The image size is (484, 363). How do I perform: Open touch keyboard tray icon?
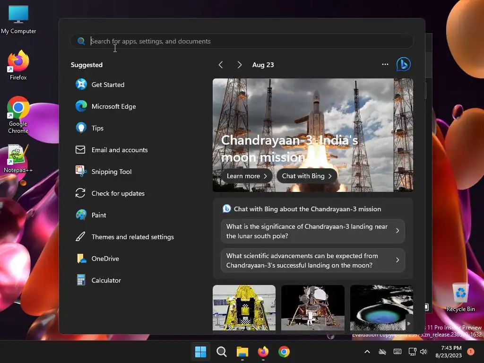(398, 352)
